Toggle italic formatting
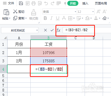 tap(51, 18)
